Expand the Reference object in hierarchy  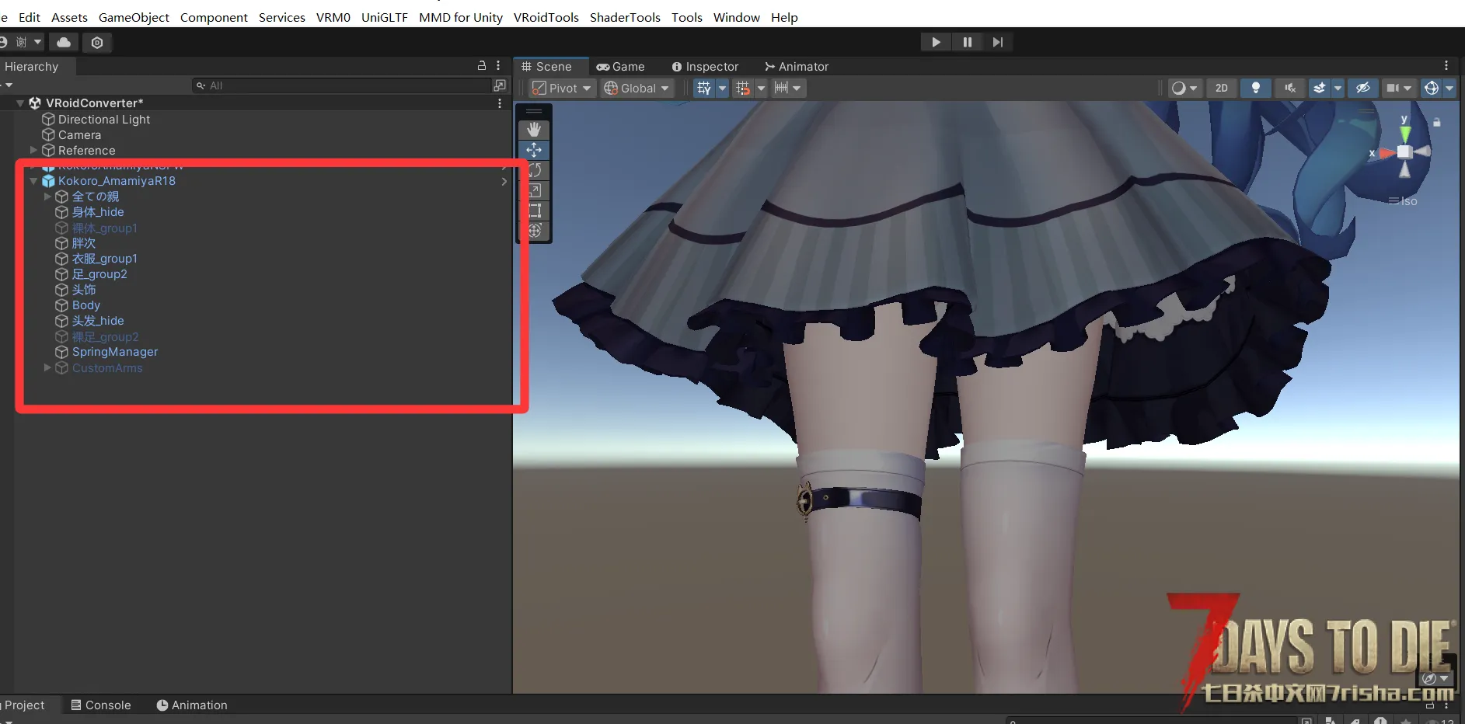tap(33, 150)
